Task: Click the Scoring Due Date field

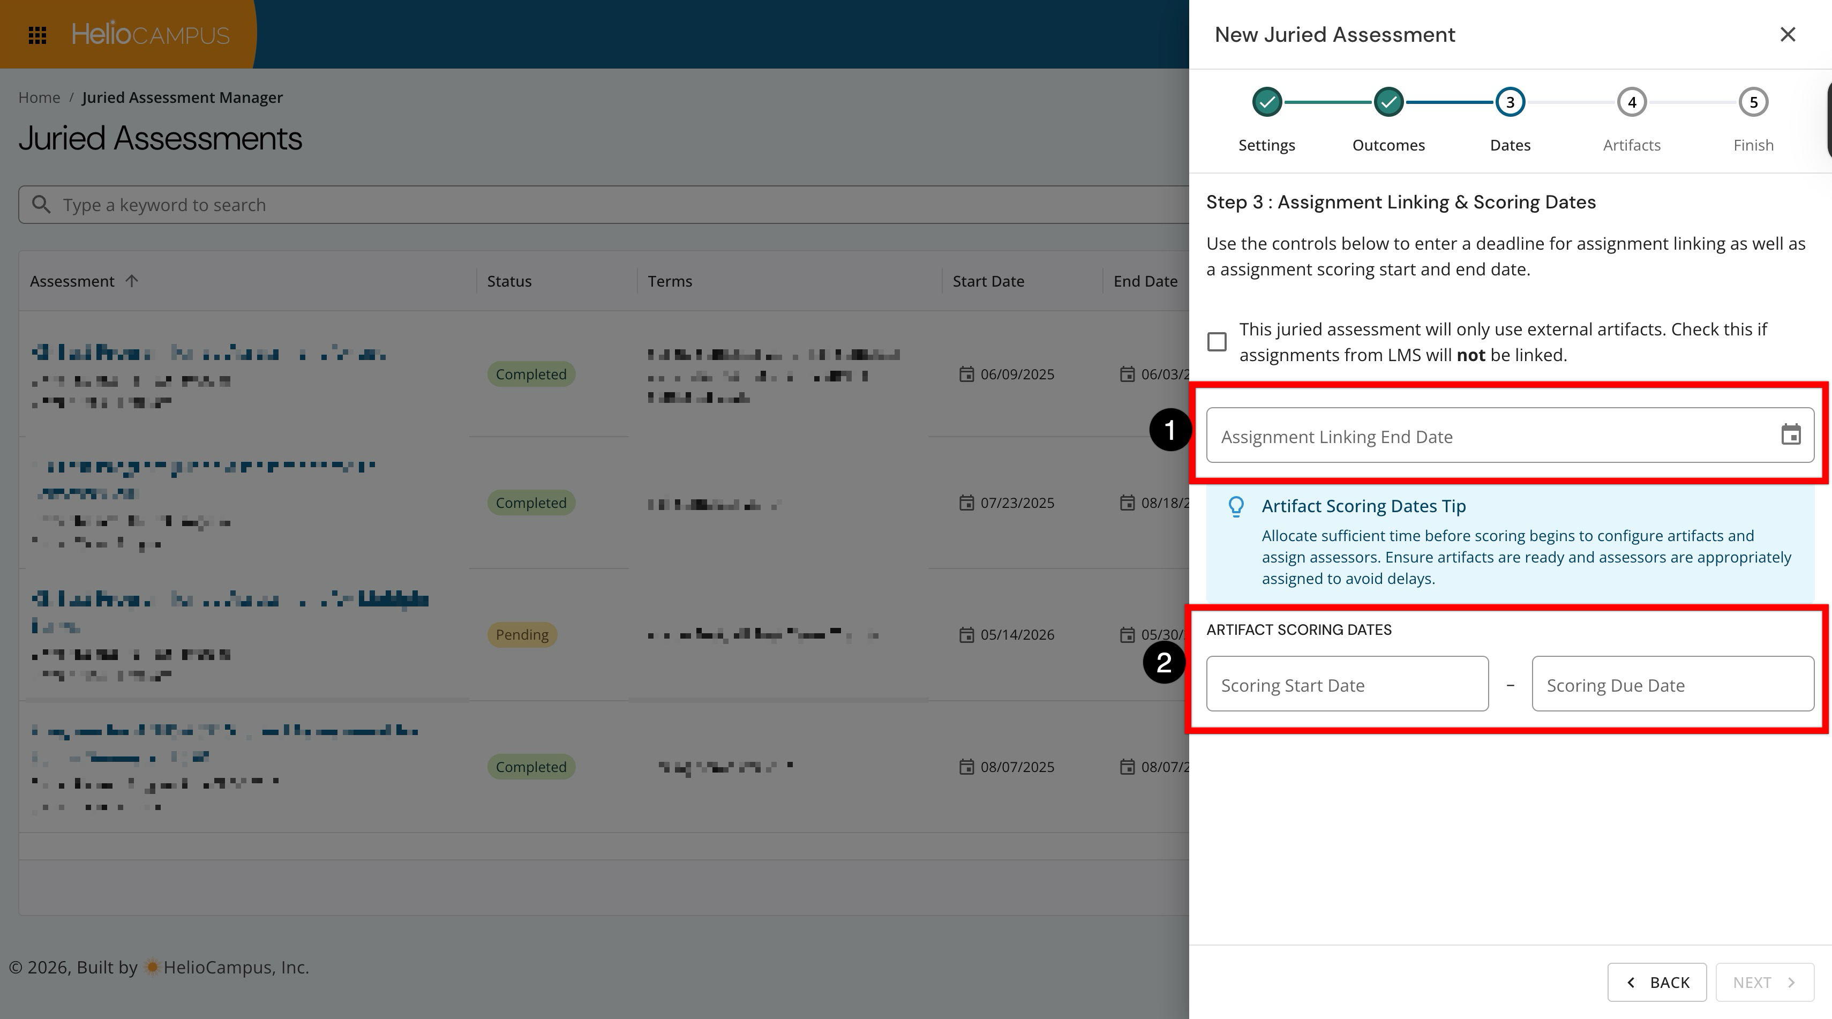Action: [x=1673, y=684]
